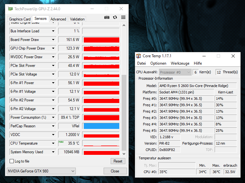Click the 36°C max temperature value

pos(216,172)
